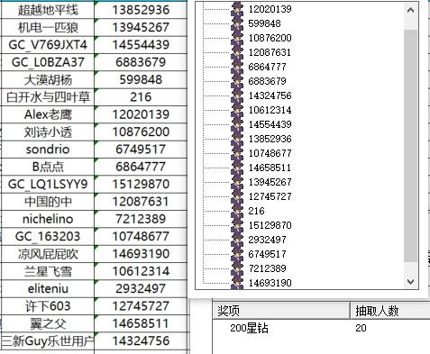Click the scroll up arrow of the winner list
The image size is (430, 354).
click(x=410, y=10)
